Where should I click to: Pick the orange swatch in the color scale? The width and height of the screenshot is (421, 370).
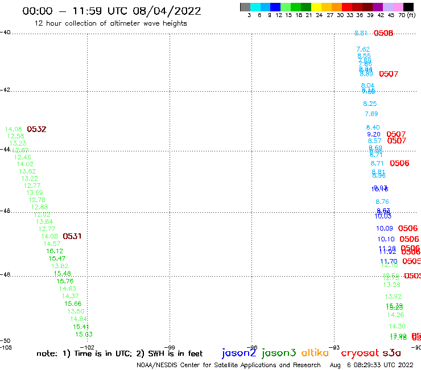(337, 7)
